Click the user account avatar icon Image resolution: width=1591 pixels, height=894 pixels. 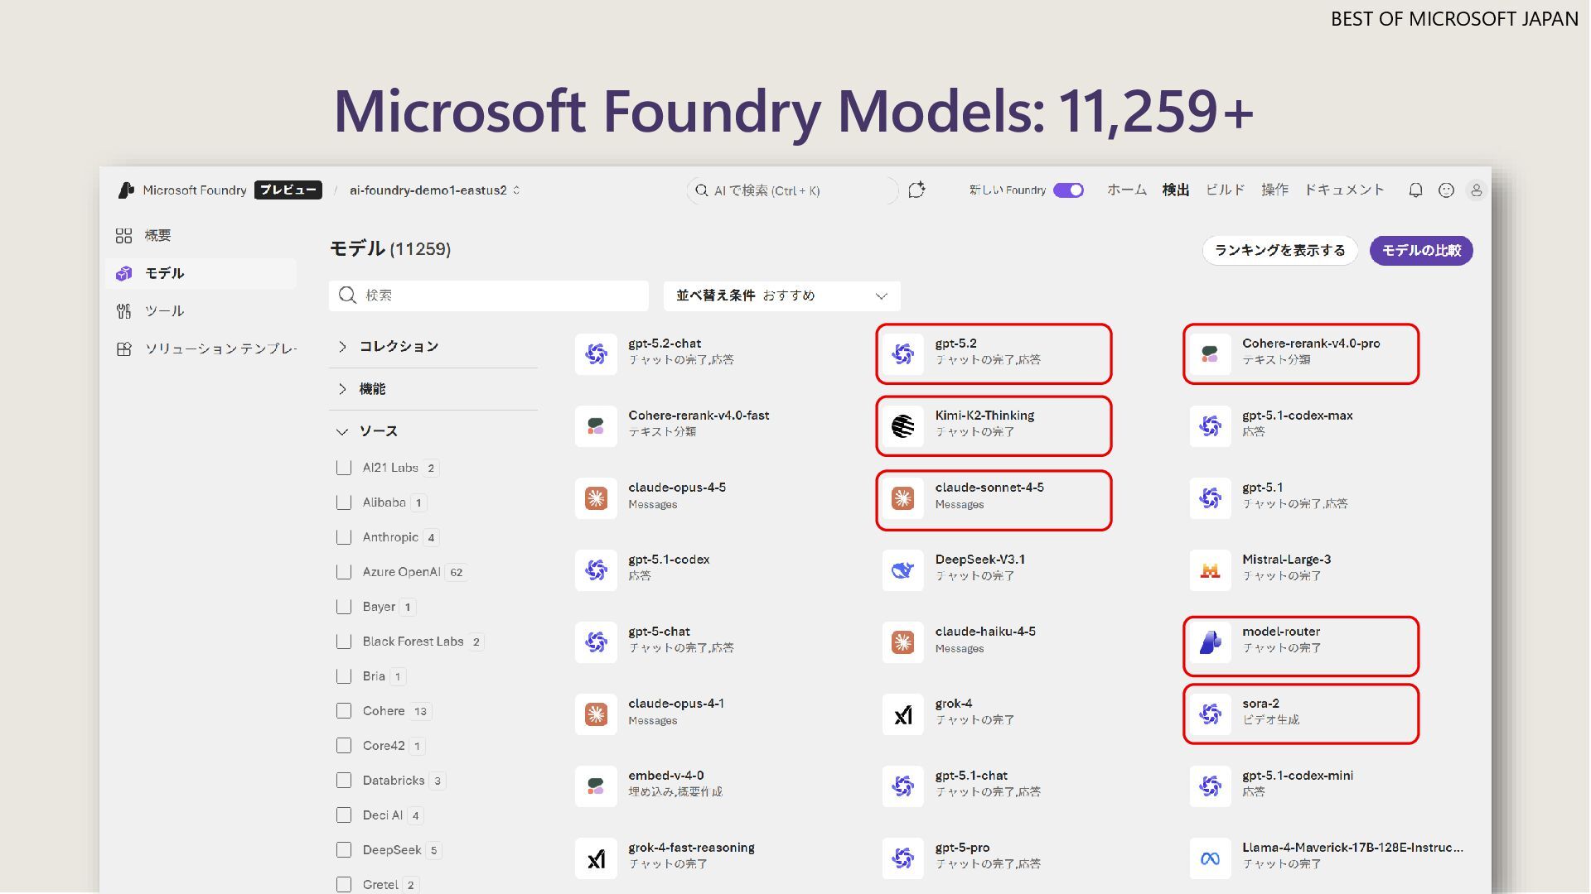pyautogui.click(x=1476, y=190)
